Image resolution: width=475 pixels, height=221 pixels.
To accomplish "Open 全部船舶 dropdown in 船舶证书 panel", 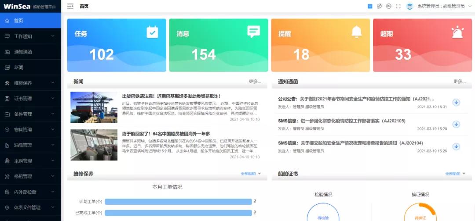I will pyautogui.click(x=455, y=174).
